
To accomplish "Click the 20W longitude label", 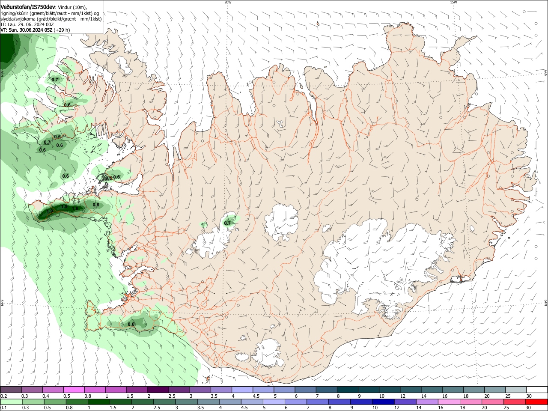I will pos(228,2).
